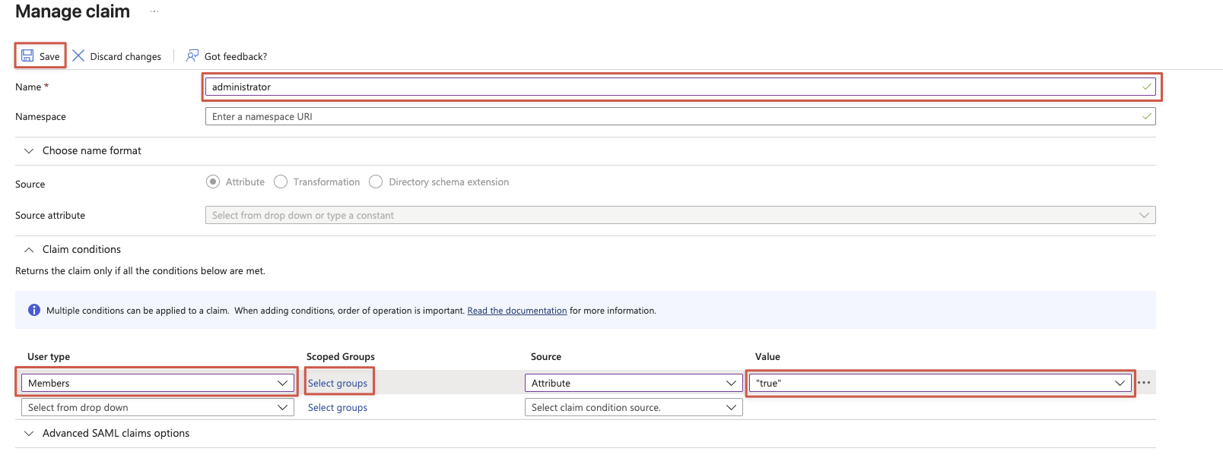Open the Read the documentation link
Image resolution: width=1223 pixels, height=458 pixels.
click(x=517, y=311)
